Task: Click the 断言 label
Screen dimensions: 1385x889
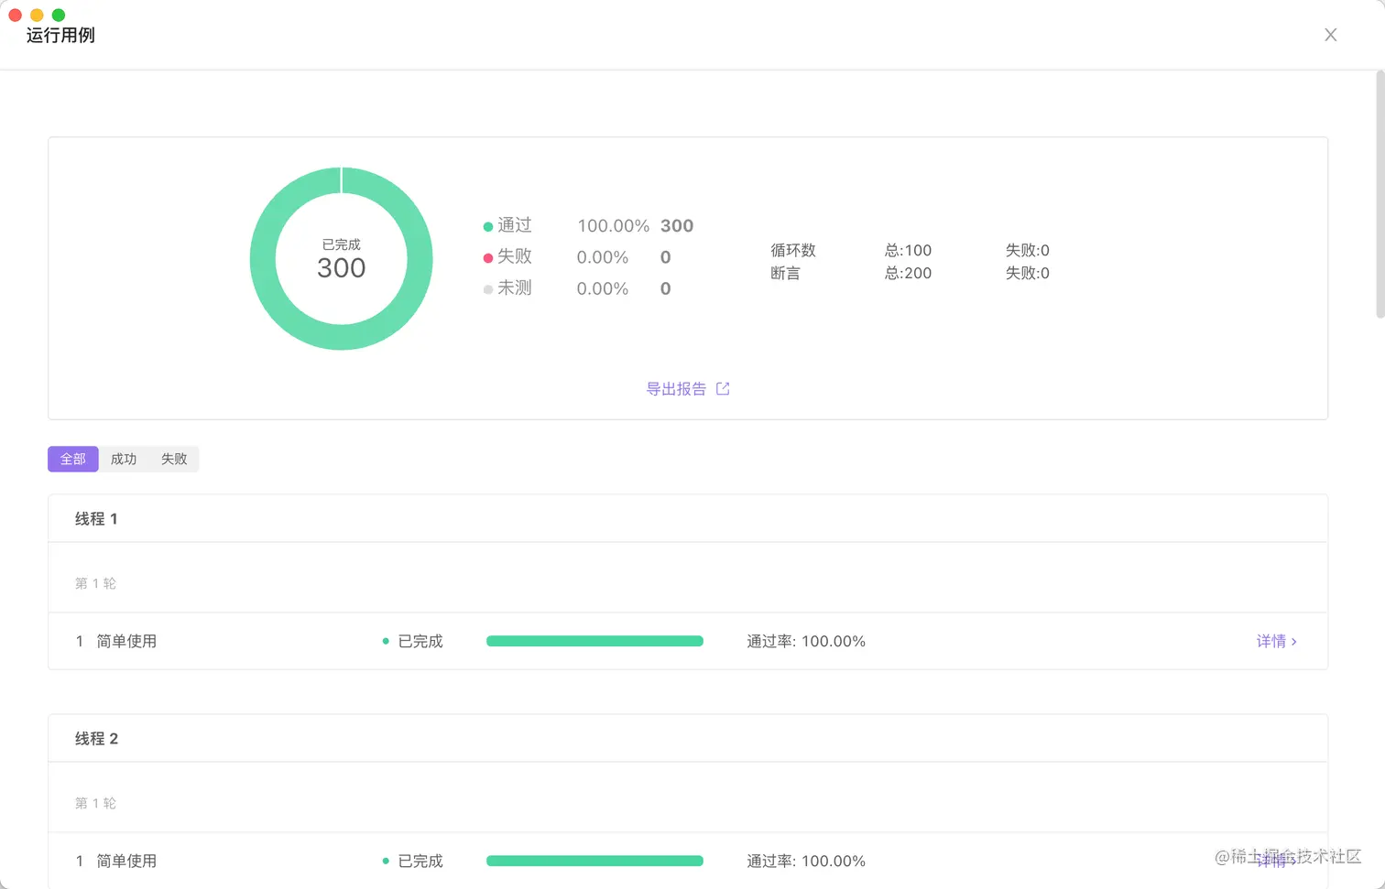Action: [785, 273]
